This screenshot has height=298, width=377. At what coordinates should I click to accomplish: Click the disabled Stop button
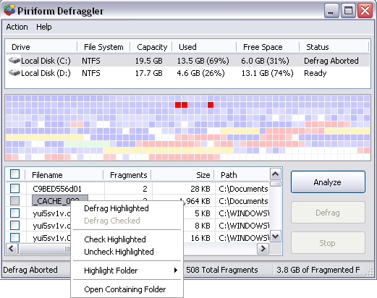click(x=328, y=243)
